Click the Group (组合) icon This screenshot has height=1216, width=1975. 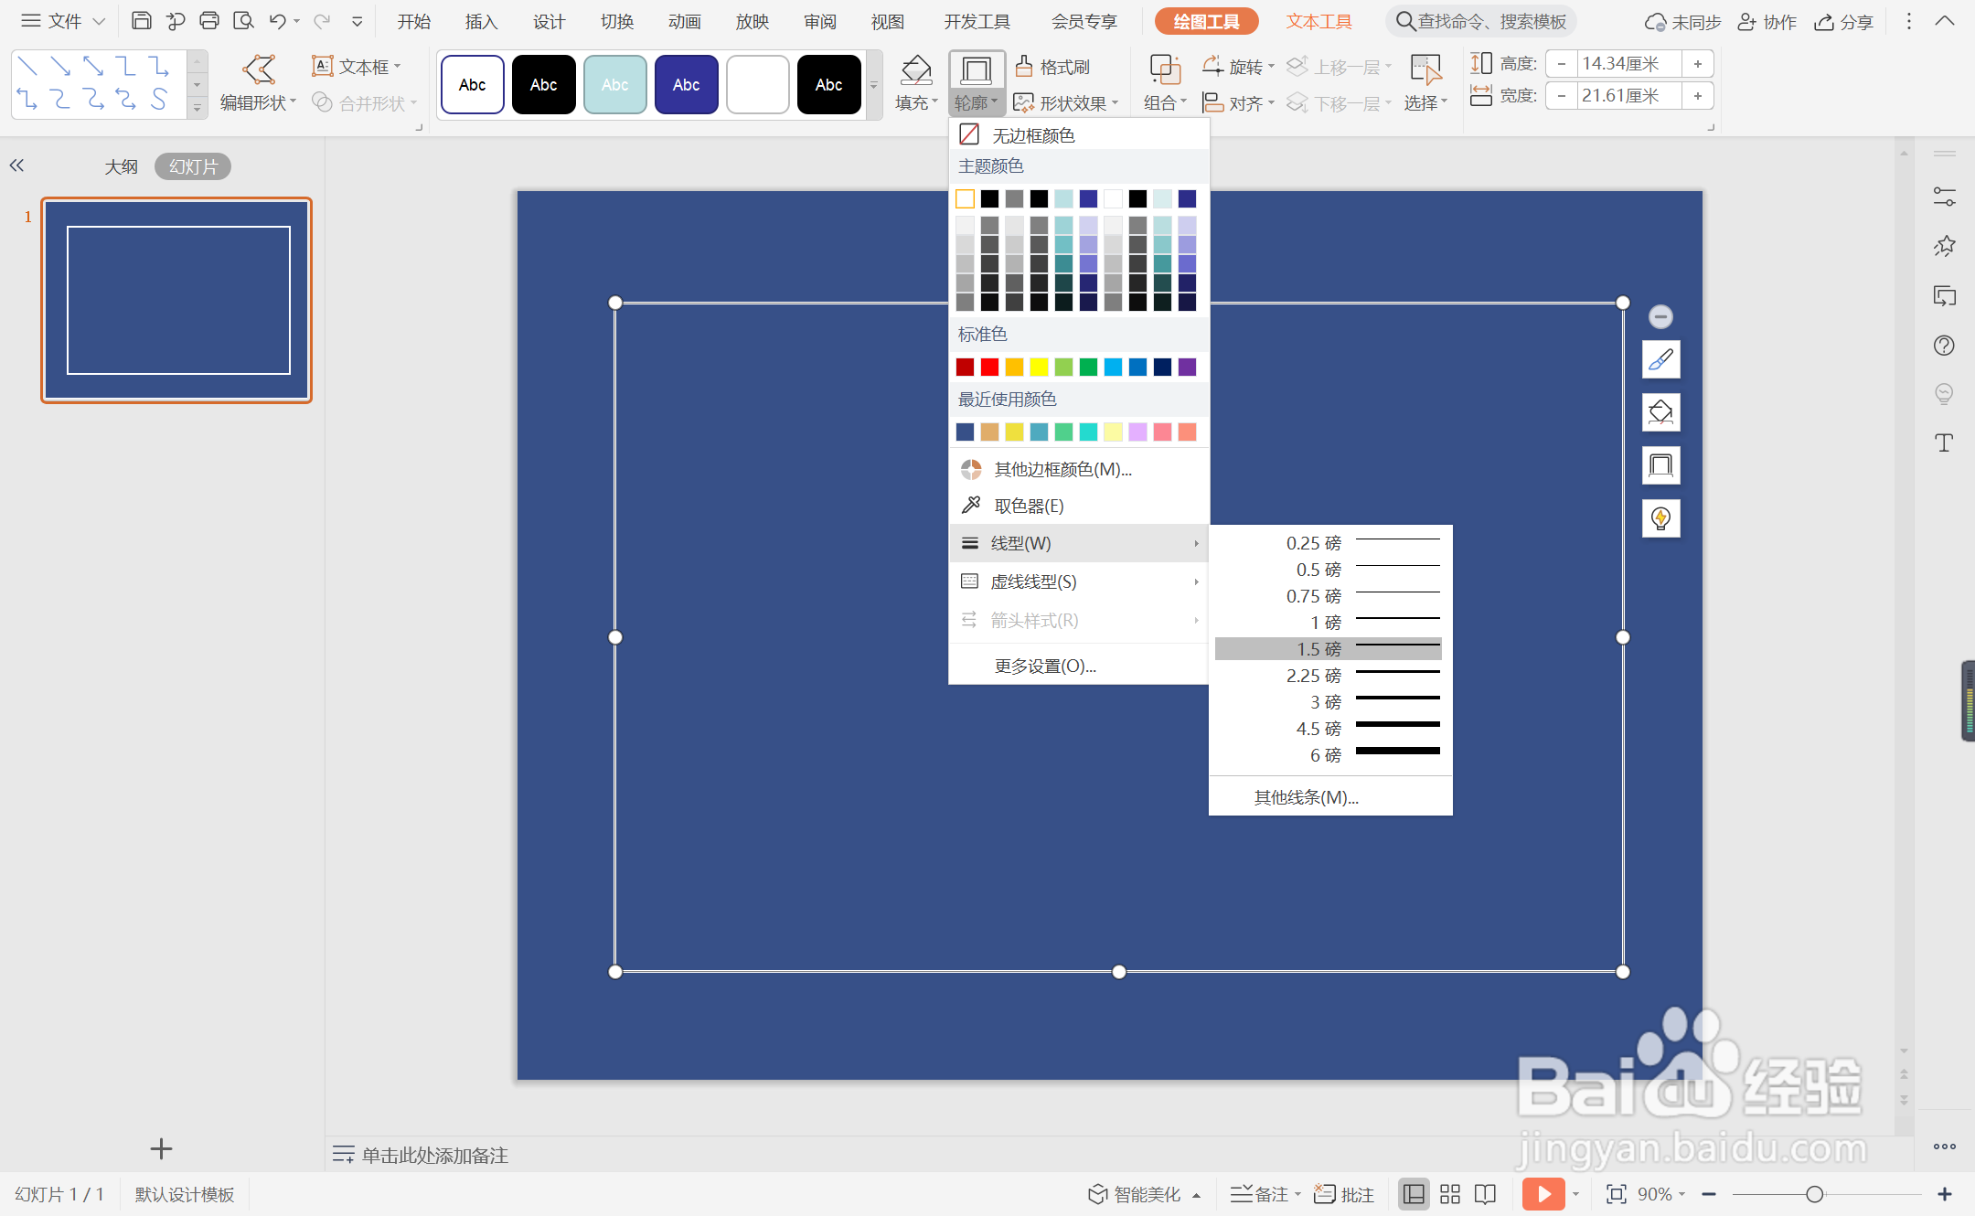point(1165,70)
